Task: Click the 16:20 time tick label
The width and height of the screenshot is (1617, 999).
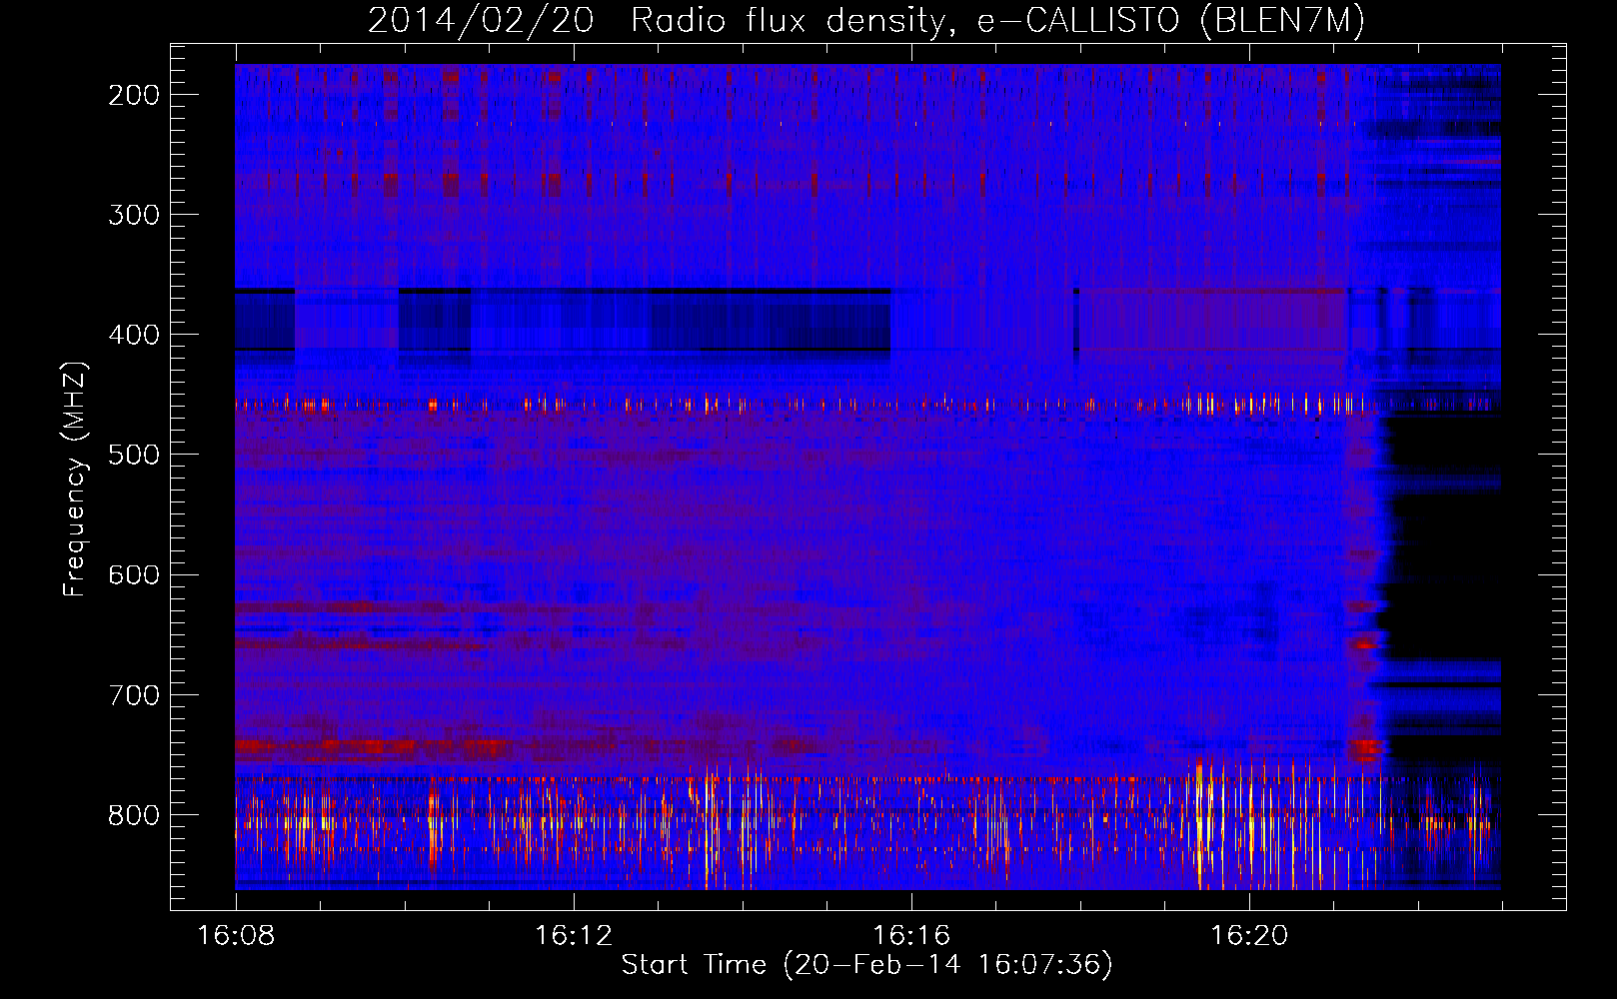Action: (x=1249, y=936)
